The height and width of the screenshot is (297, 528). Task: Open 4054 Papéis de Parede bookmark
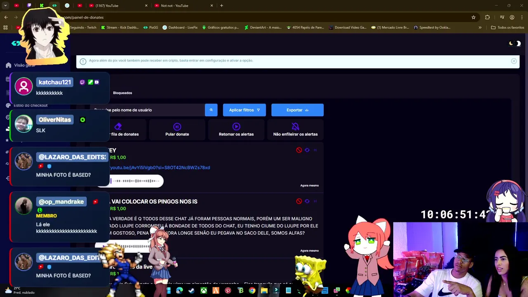(305, 28)
